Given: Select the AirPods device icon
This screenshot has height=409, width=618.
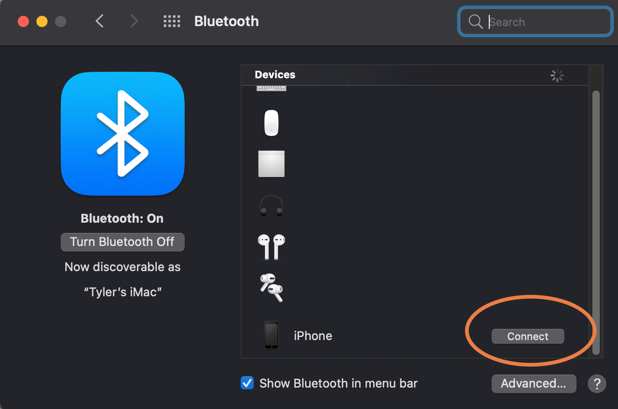Looking at the screenshot, I should (271, 246).
